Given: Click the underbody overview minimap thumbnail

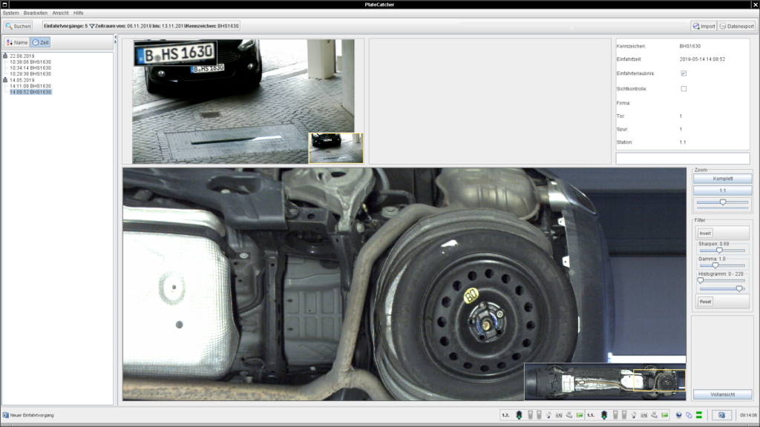Looking at the screenshot, I should 605,382.
